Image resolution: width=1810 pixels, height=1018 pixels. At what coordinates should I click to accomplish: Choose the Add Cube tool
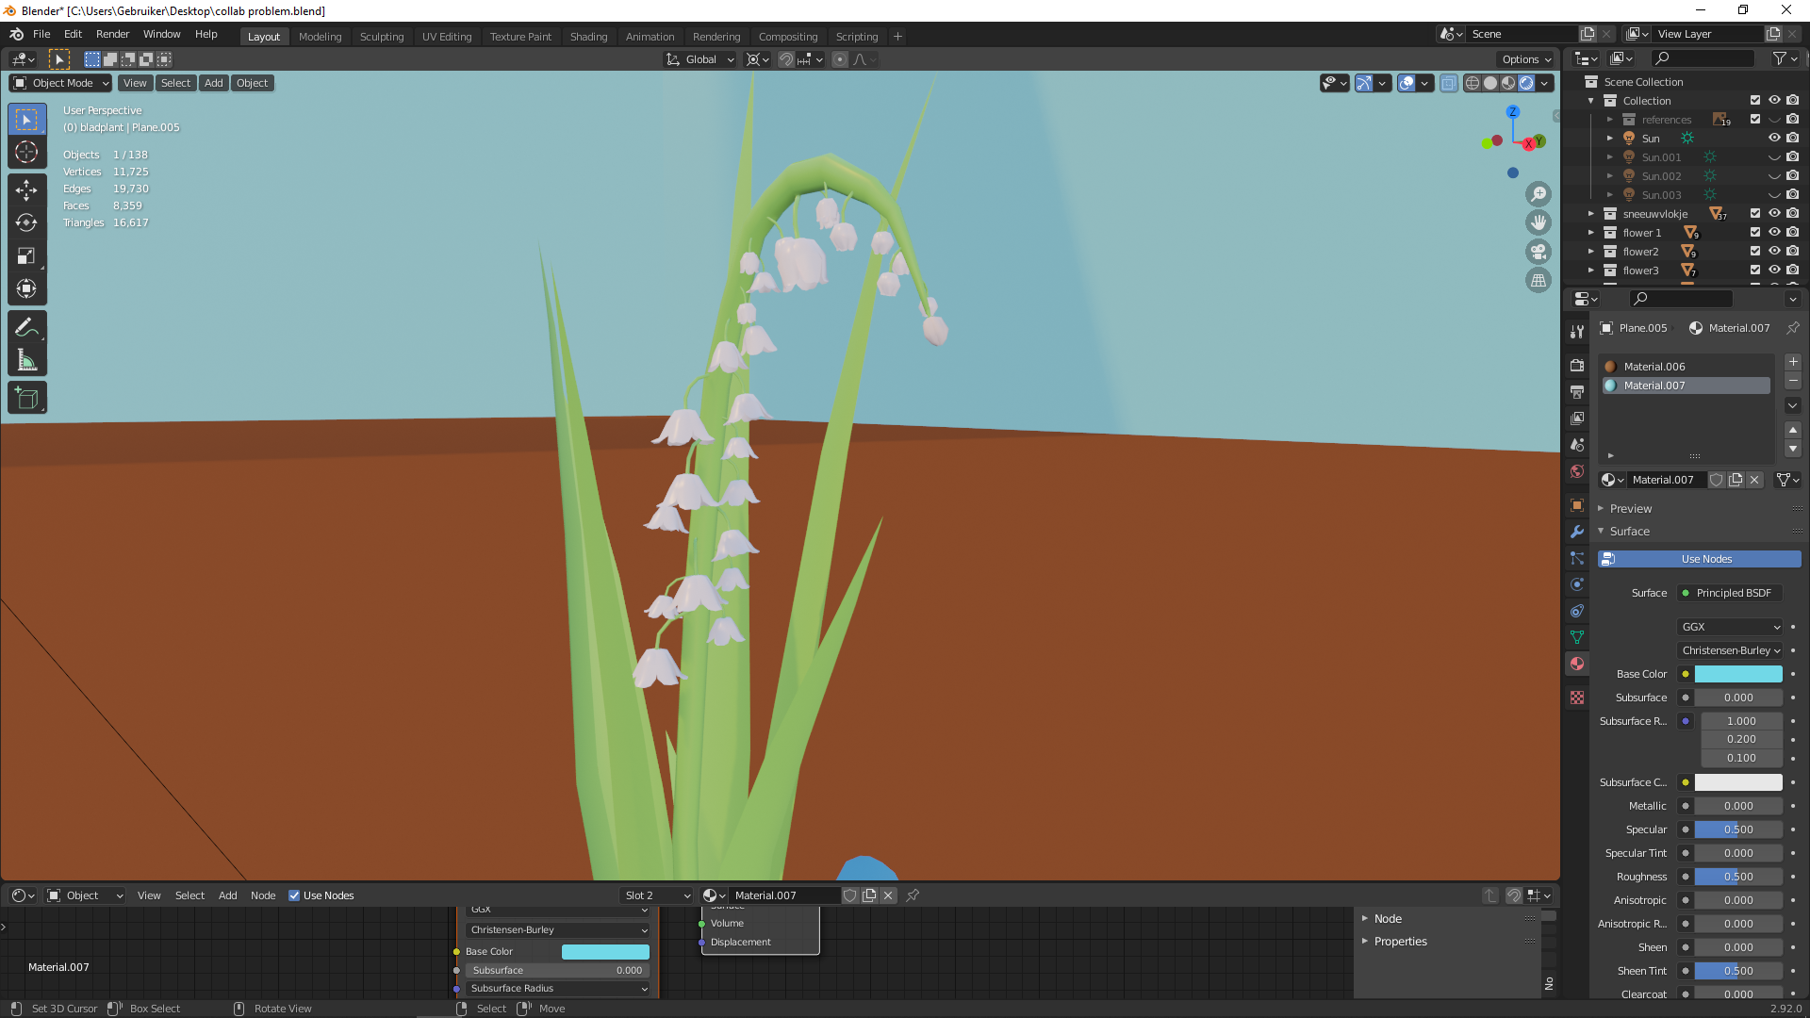click(26, 398)
